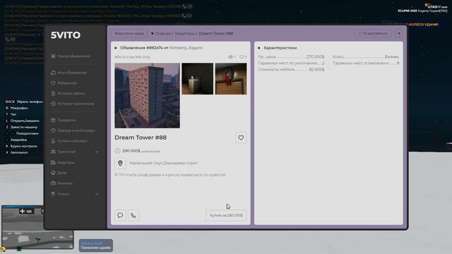Open the 'Транспорт' category
452x254 pixels.
pos(64,152)
